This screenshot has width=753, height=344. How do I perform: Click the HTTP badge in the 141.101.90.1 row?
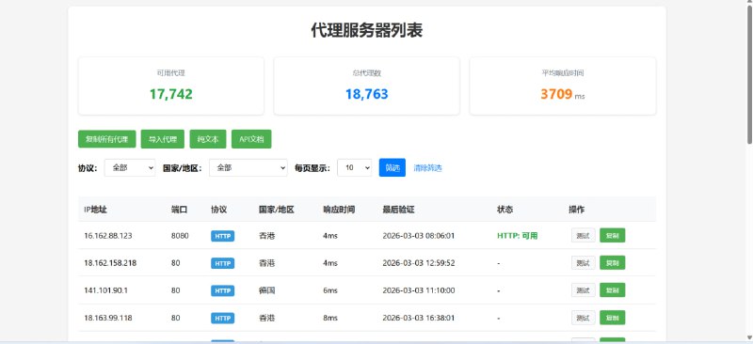[222, 290]
